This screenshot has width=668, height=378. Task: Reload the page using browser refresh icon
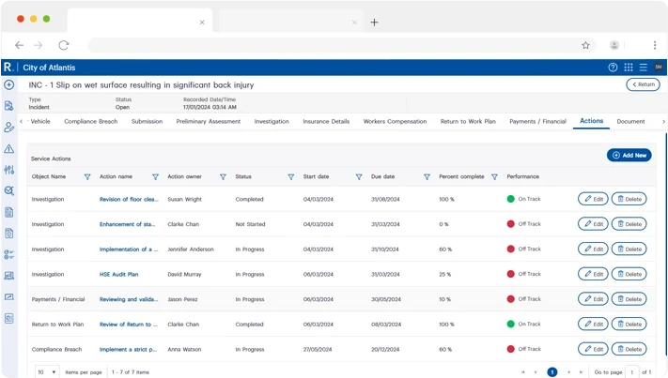pyautogui.click(x=63, y=45)
